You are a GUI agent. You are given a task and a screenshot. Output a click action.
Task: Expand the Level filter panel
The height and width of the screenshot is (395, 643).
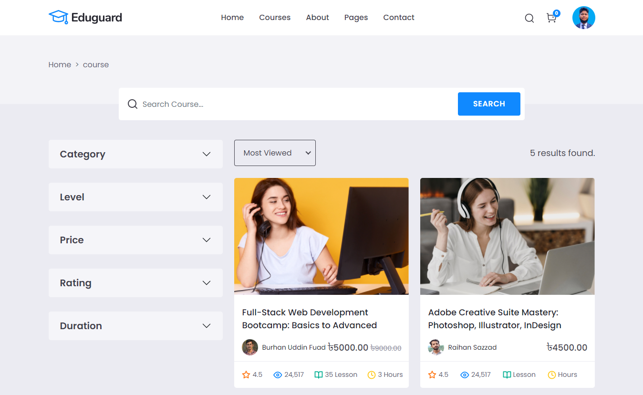click(x=135, y=197)
